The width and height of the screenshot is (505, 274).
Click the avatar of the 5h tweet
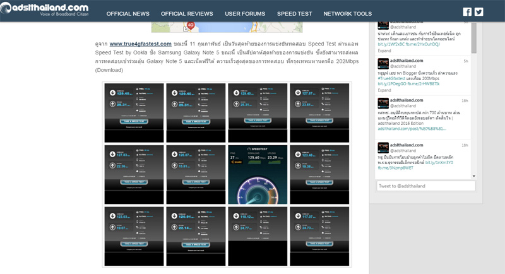pyautogui.click(x=383, y=64)
